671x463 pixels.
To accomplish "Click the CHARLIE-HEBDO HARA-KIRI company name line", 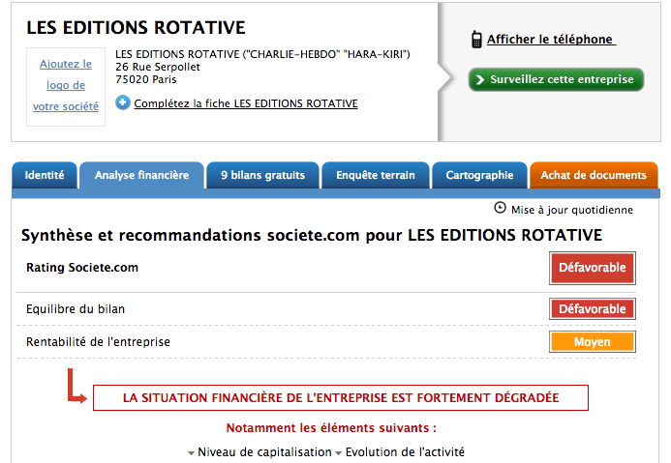I will (x=262, y=54).
